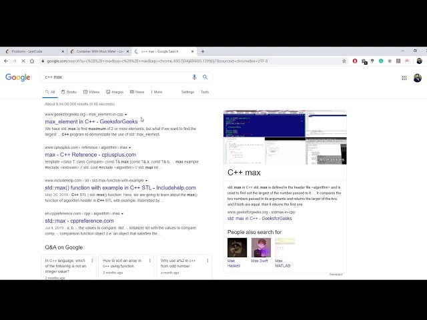Image resolution: width=427 pixels, height=320 pixels.
Task: Select the Books results tab
Action: pyautogui.click(x=69, y=92)
